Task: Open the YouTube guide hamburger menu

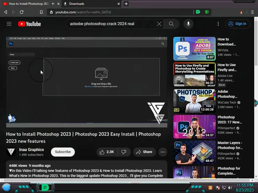Action: [x=9, y=24]
